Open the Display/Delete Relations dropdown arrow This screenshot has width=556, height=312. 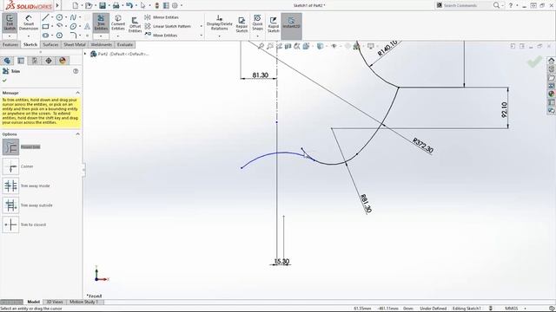coord(220,36)
